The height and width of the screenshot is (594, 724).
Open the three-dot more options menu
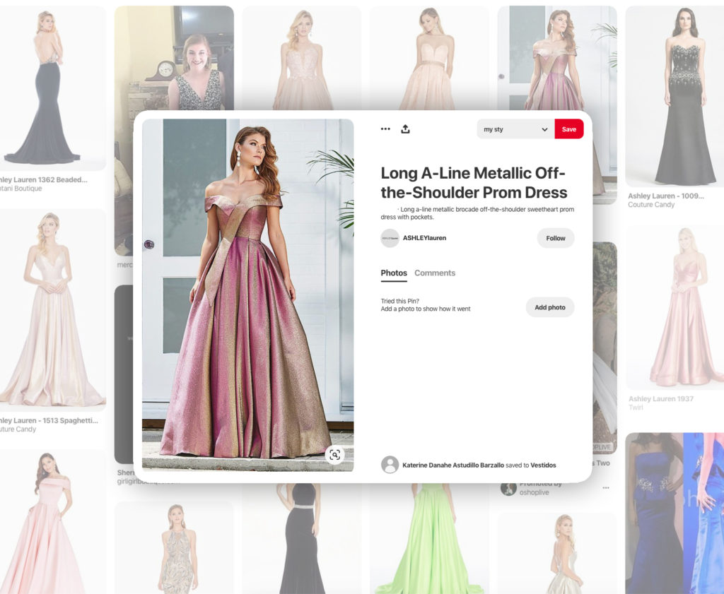pos(385,129)
